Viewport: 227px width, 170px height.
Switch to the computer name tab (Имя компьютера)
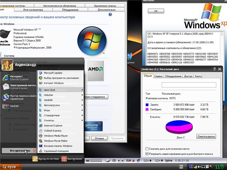33,10
